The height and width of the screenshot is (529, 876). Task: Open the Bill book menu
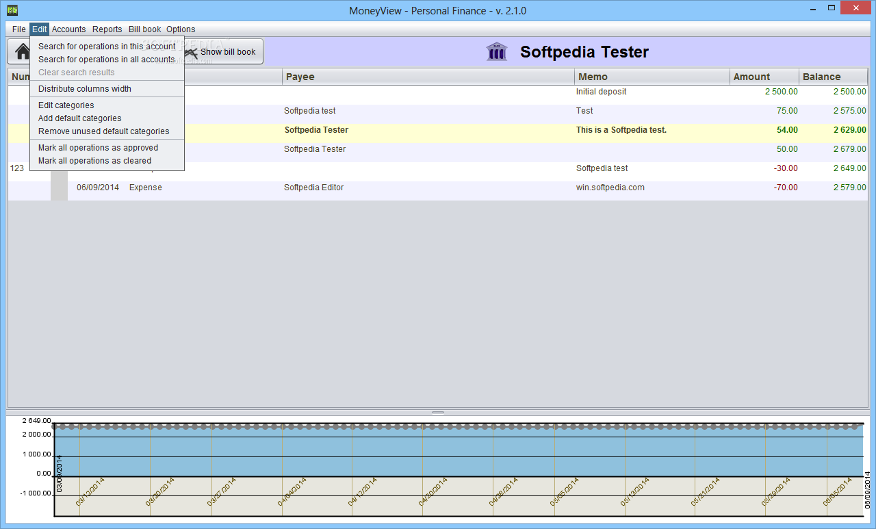tap(145, 29)
